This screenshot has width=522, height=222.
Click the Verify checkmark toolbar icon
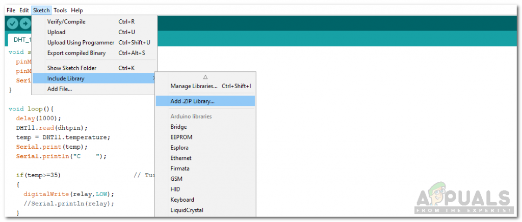tap(13, 23)
